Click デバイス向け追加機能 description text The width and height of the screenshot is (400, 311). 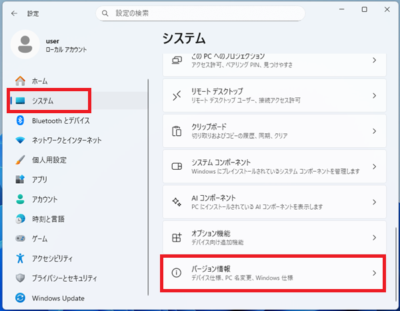217,242
